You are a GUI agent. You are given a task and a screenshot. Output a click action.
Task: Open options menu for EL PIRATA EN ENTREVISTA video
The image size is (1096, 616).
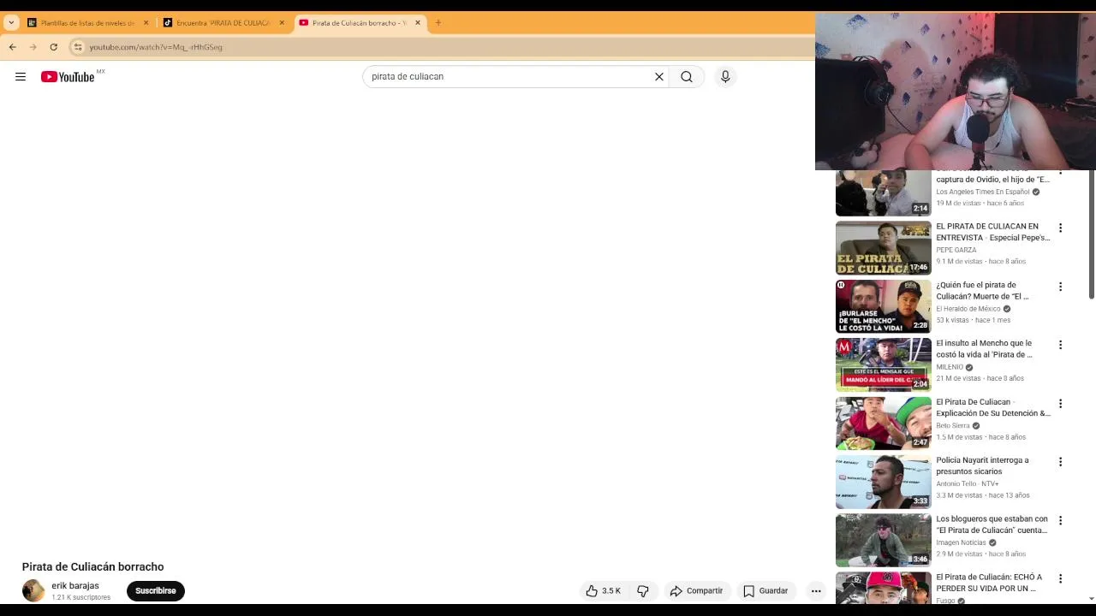(x=1061, y=228)
